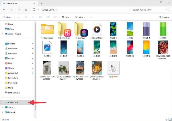Select the iDB 4 wallpaper thumbnail
The image size is (172, 121).
[146, 29]
